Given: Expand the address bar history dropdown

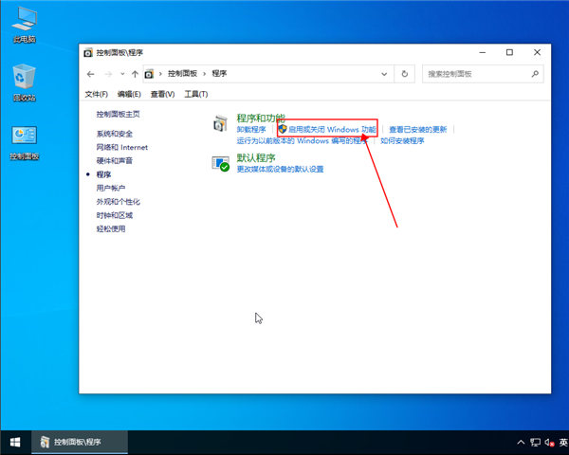Looking at the screenshot, I should [x=384, y=74].
